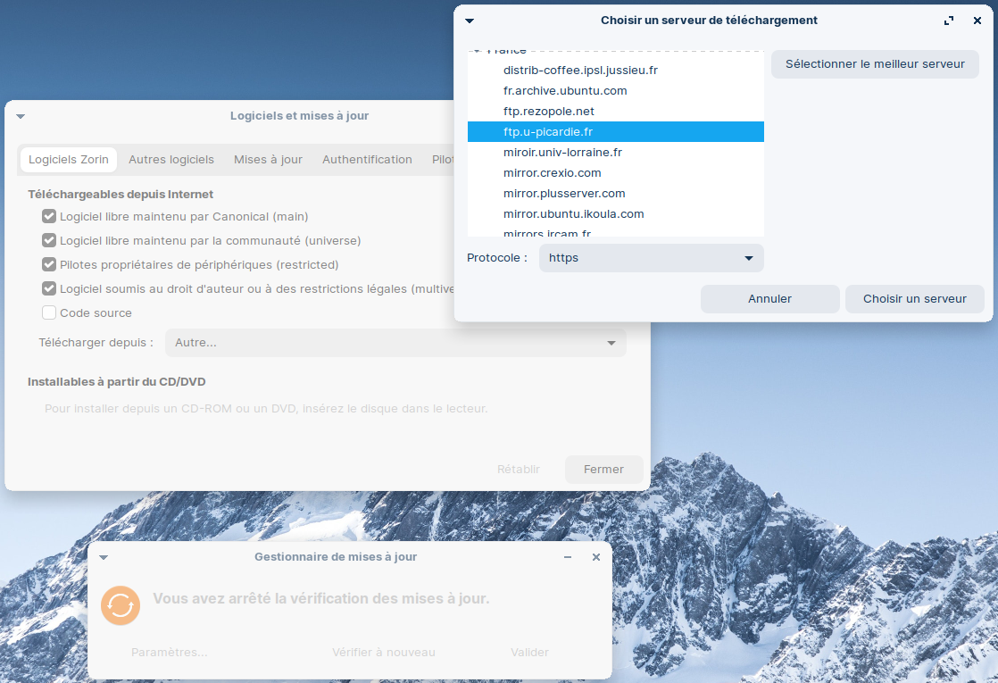
Task: Enable the Code source checkbox
Action: pos(49,312)
